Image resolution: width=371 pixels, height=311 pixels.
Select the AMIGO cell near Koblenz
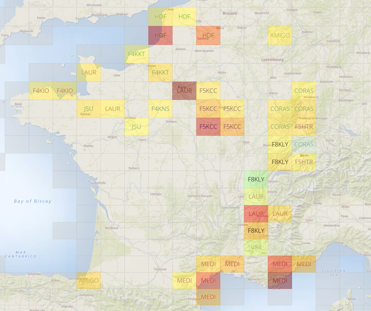pyautogui.click(x=280, y=35)
